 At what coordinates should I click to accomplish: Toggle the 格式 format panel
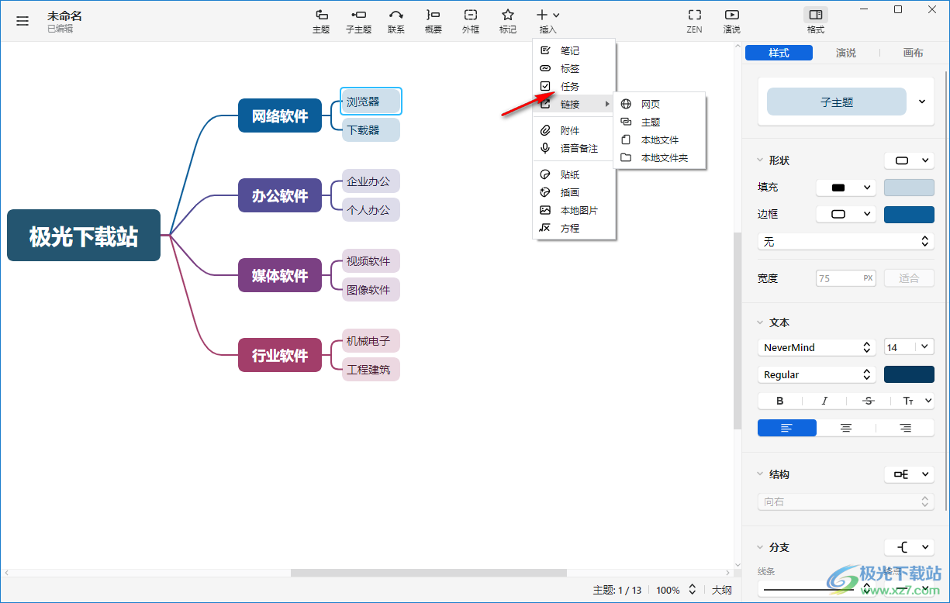(816, 21)
